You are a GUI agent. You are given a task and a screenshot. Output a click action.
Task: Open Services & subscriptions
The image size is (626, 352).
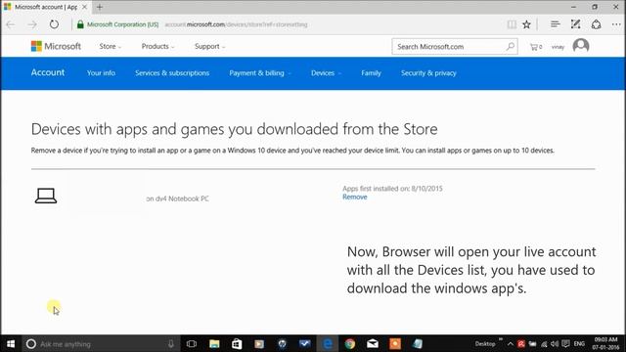(172, 73)
